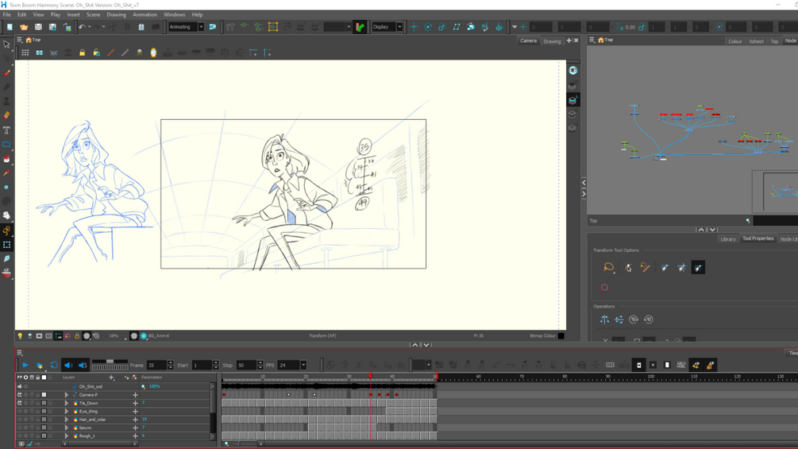This screenshot has height=449, width=798.
Task: Click the Bitmap Colour black swatch
Action: pos(561,336)
